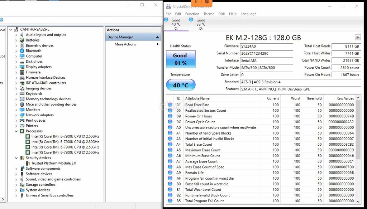Click the Keyboards icon
Viewport: 367px width, 209px height.
tap(22, 94)
